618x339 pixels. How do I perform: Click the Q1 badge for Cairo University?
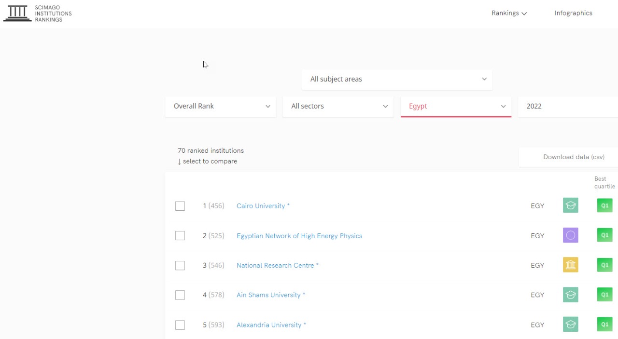point(604,205)
